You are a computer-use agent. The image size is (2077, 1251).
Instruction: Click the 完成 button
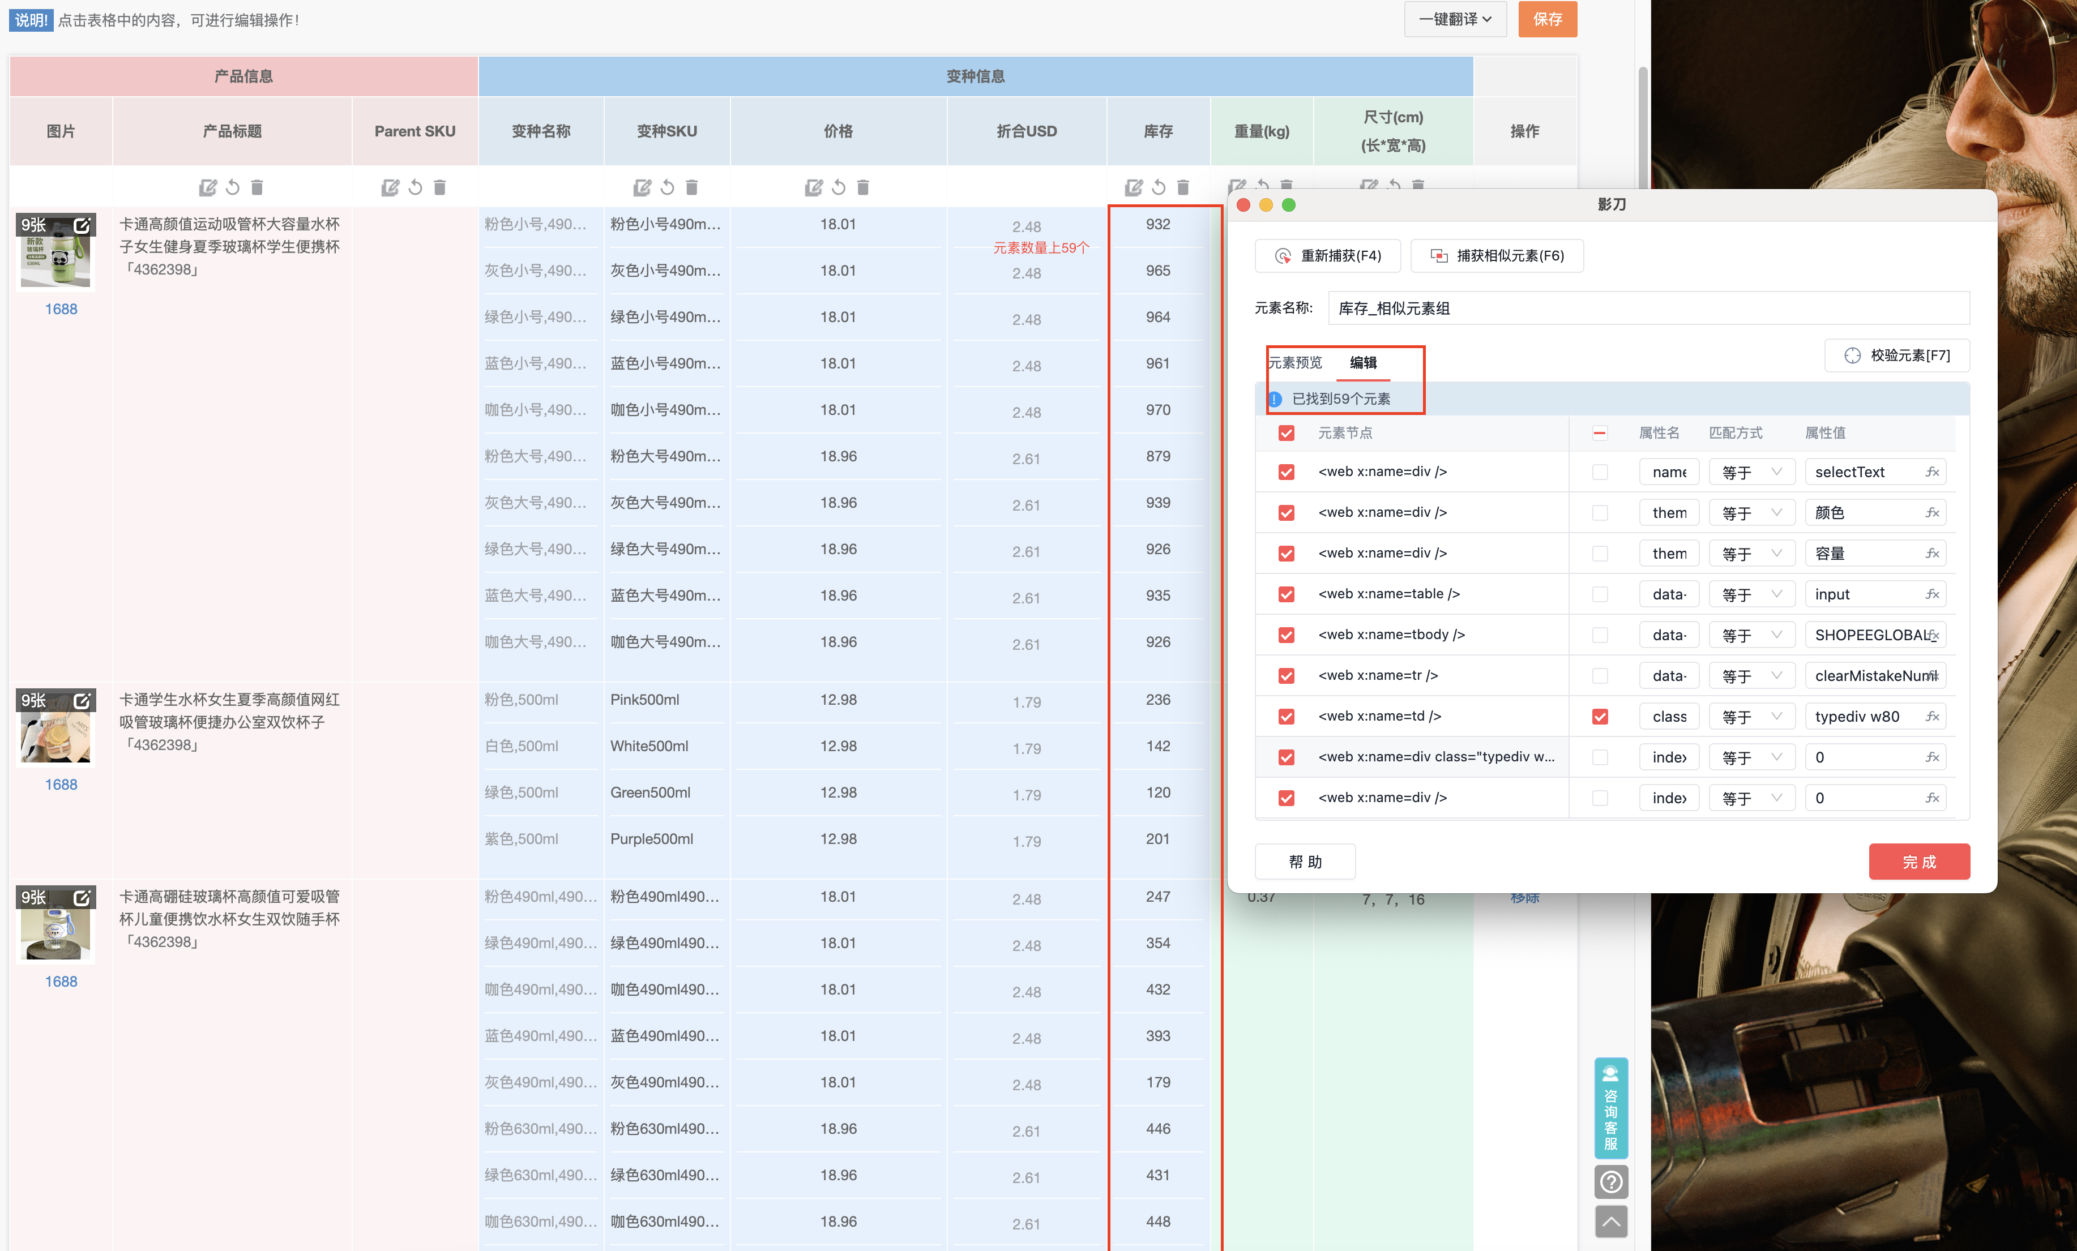pyautogui.click(x=1918, y=861)
